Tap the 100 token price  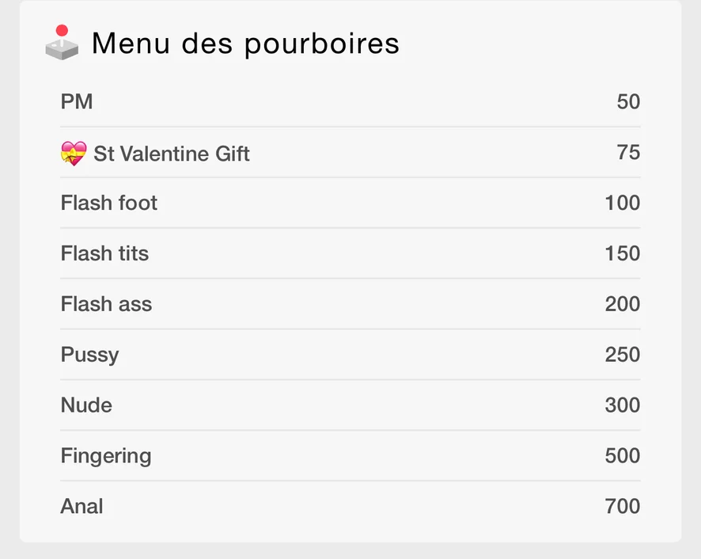[x=622, y=203]
